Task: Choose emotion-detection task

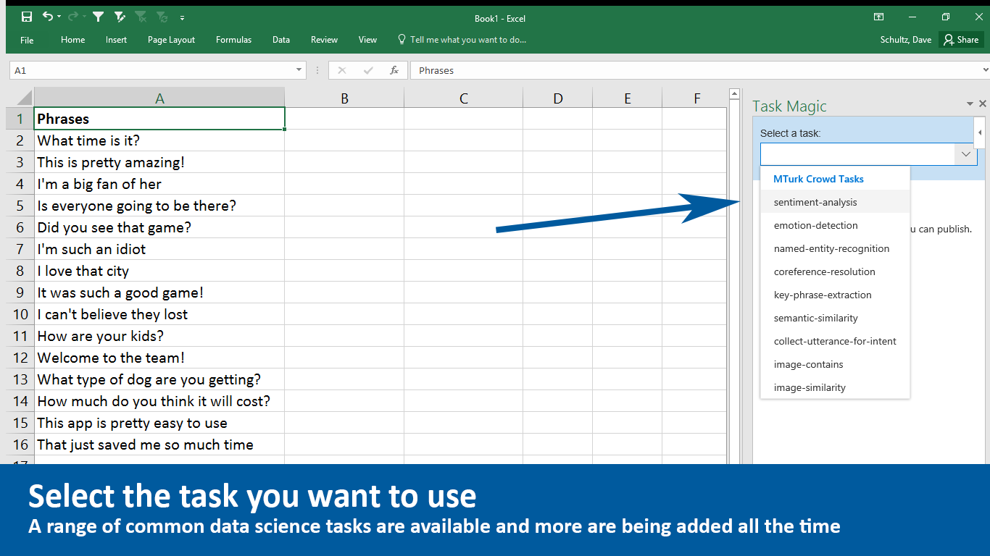Action: tap(835, 225)
